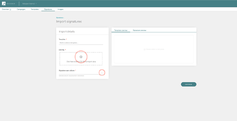Screen dimensions: 237x121
Task: Open the Campaigns tab
Action: pyautogui.click(x=21, y=9)
